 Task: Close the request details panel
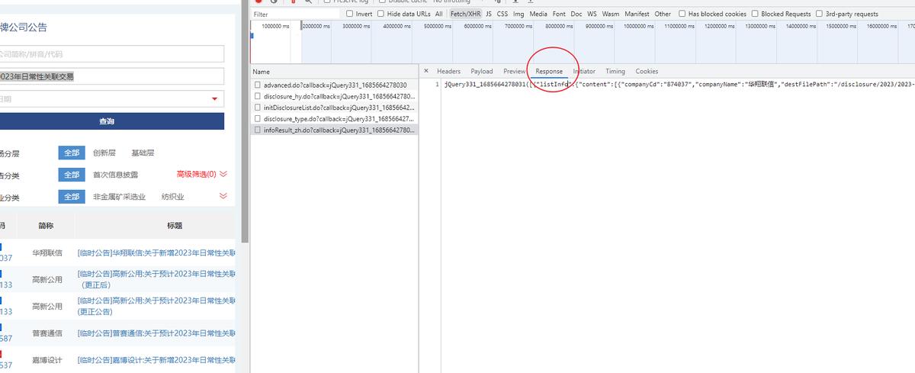[426, 71]
